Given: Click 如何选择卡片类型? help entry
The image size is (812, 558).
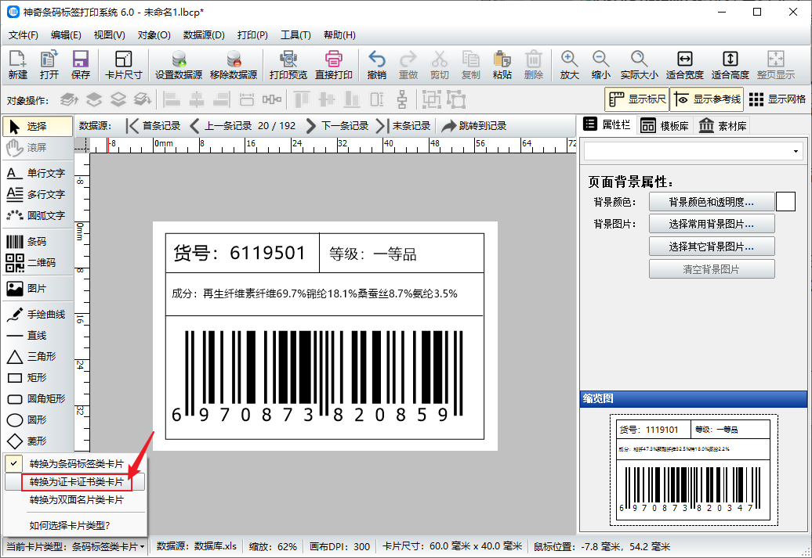Looking at the screenshot, I should 70,525.
